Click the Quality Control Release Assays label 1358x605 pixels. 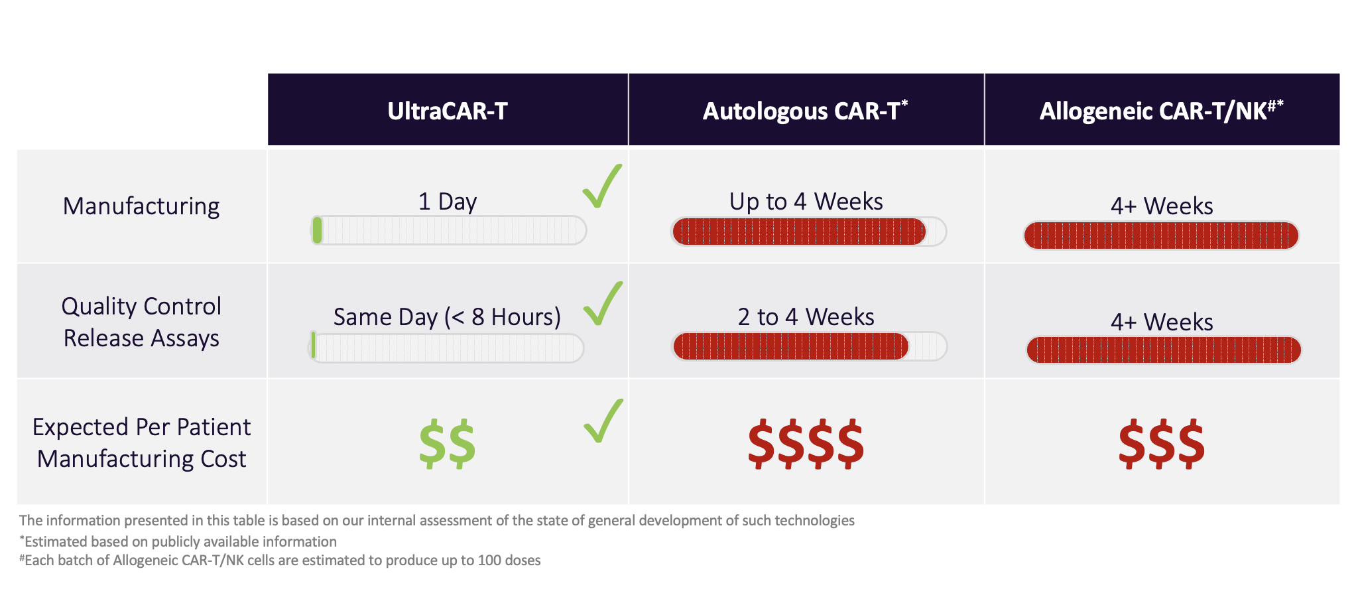(x=141, y=322)
